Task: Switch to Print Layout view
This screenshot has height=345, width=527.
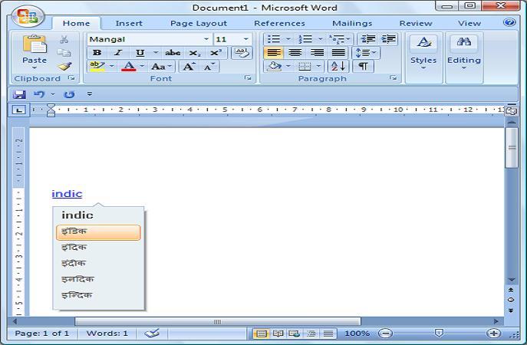Action: tap(262, 333)
